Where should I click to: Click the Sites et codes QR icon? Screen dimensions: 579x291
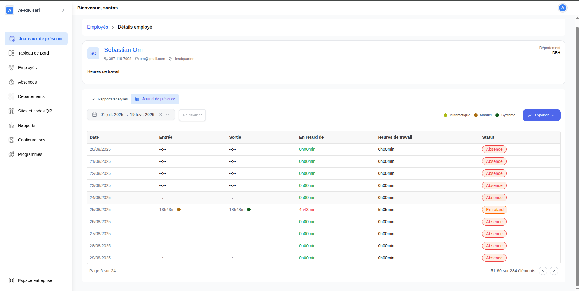[11, 111]
